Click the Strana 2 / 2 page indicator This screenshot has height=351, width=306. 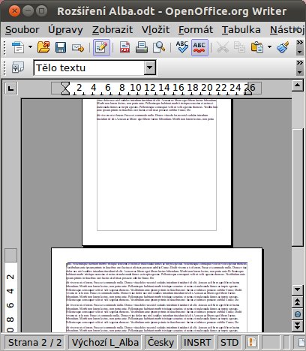(x=34, y=342)
